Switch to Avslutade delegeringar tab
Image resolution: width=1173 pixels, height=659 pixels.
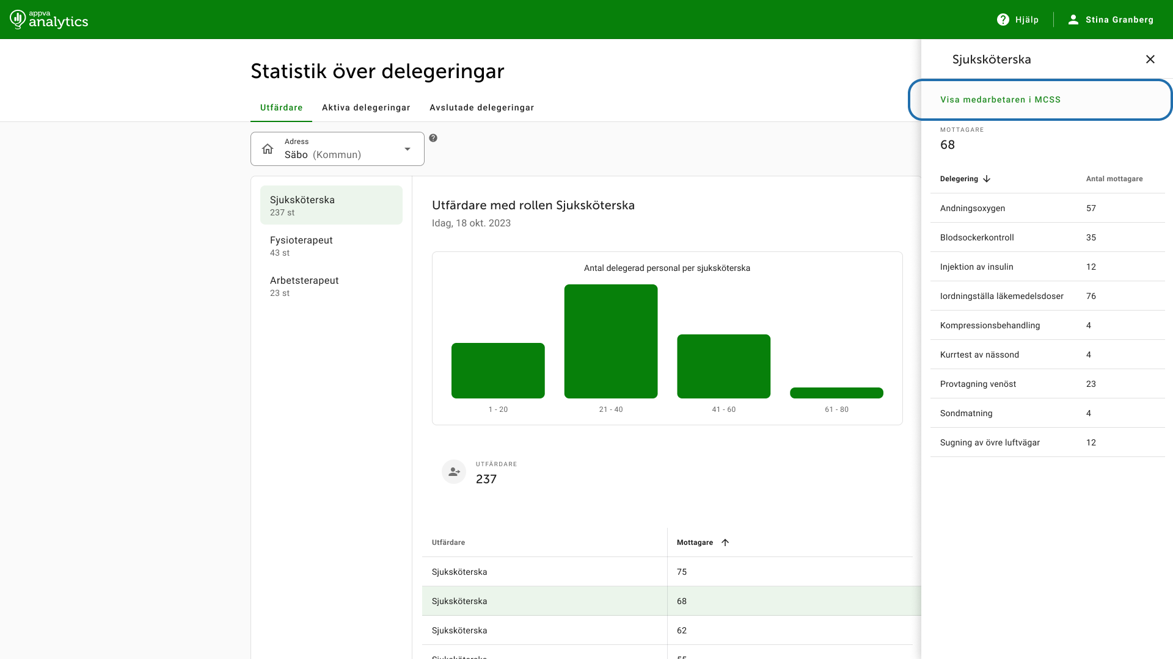(x=481, y=107)
